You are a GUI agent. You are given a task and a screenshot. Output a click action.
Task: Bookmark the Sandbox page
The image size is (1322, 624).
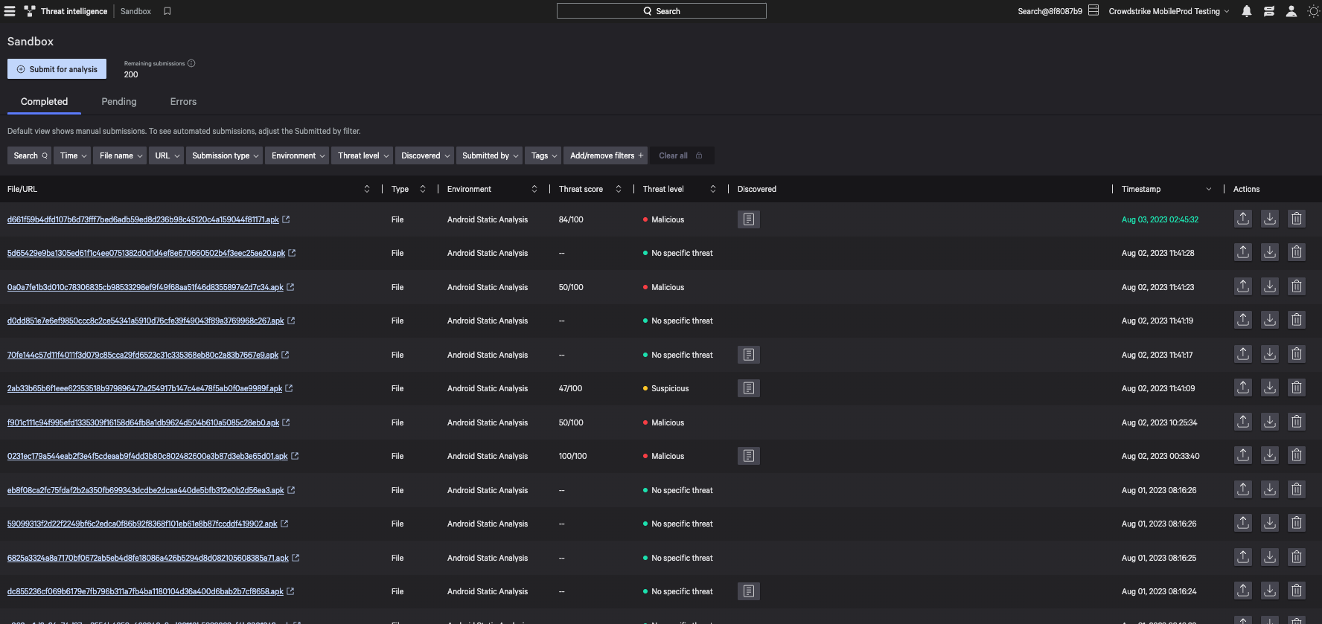167,11
